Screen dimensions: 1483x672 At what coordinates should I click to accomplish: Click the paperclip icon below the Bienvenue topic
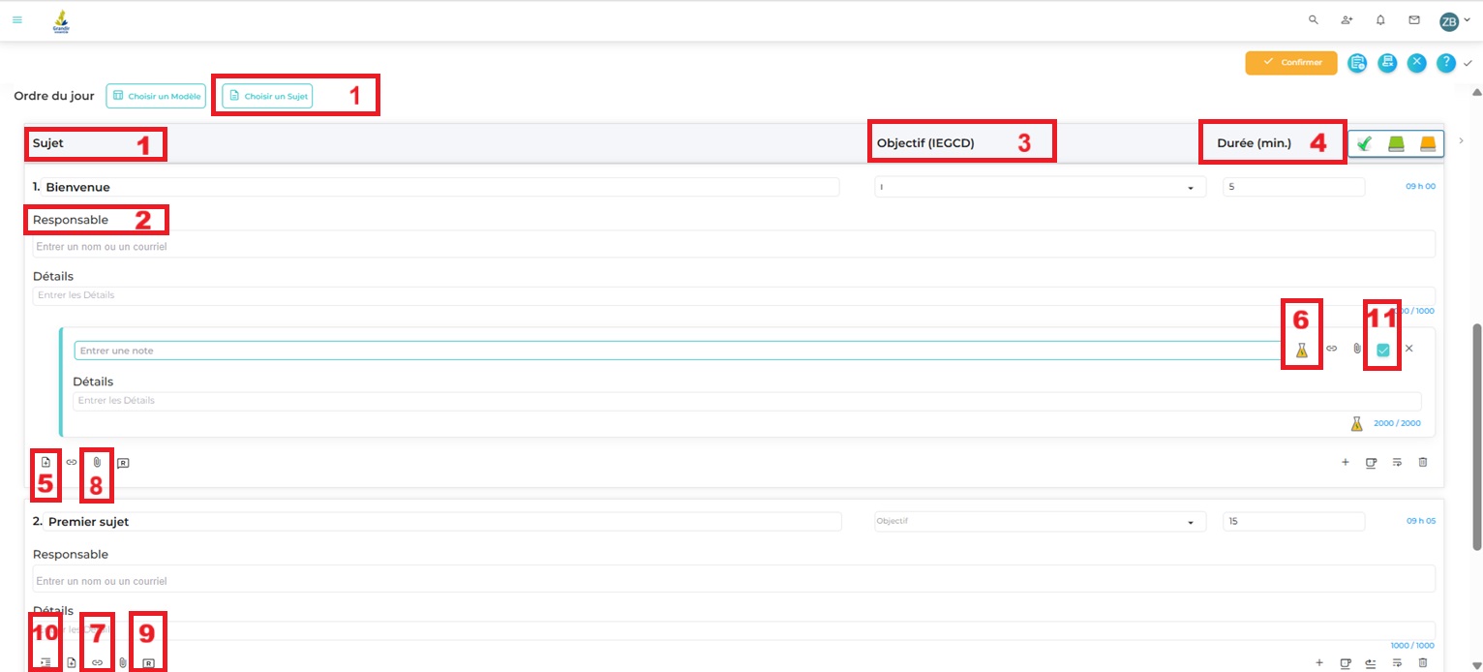click(x=97, y=463)
